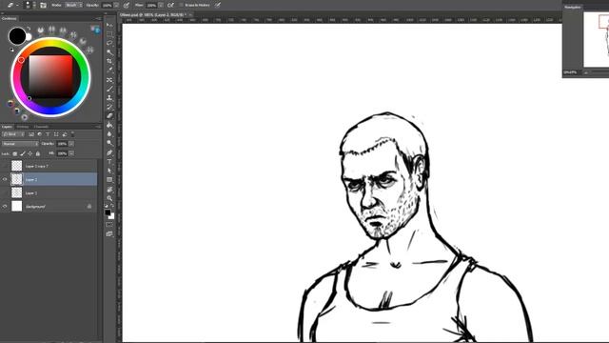Open the layer Fill slider arrow
The height and width of the screenshot is (343, 609).
(x=71, y=153)
